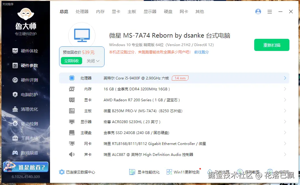
Task: Click the desktop computer monitor icon
Action: click(x=82, y=35)
